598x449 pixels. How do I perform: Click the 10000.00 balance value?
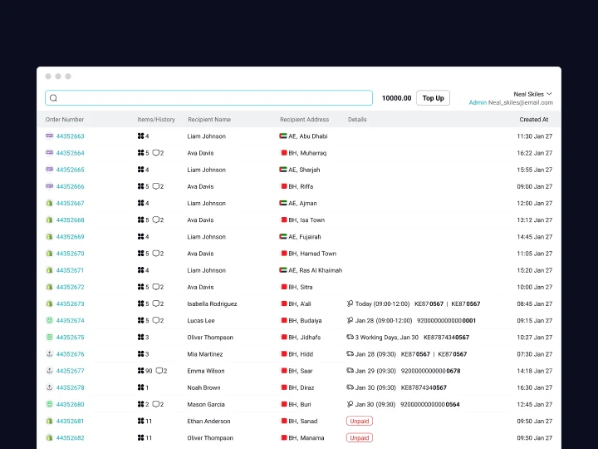[397, 98]
